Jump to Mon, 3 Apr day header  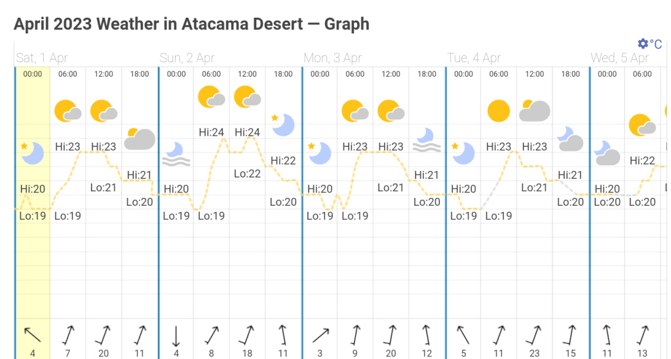pos(333,58)
